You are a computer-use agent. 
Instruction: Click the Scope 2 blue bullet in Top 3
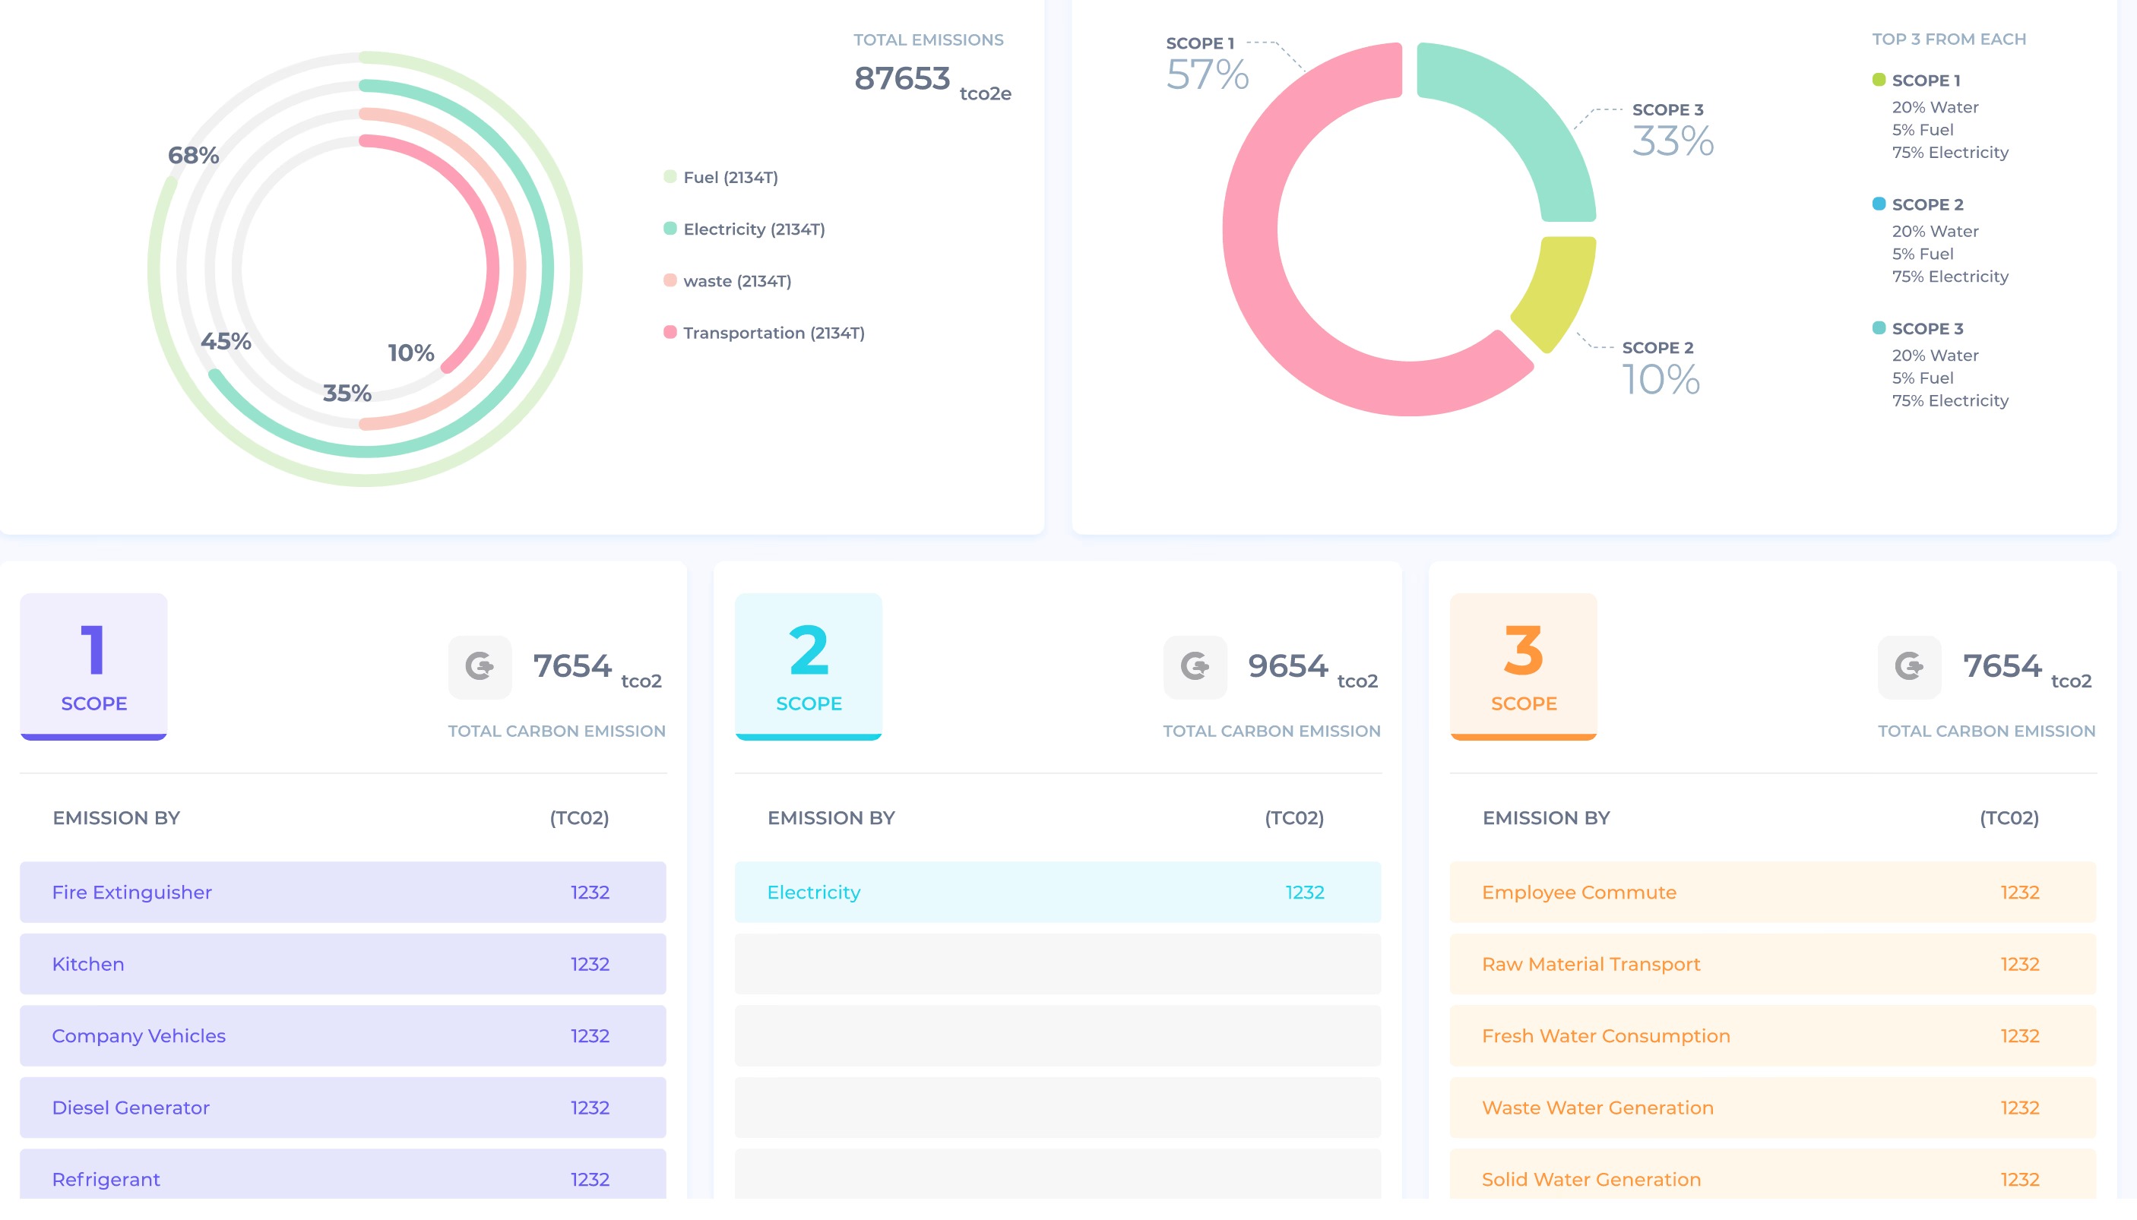click(1878, 204)
